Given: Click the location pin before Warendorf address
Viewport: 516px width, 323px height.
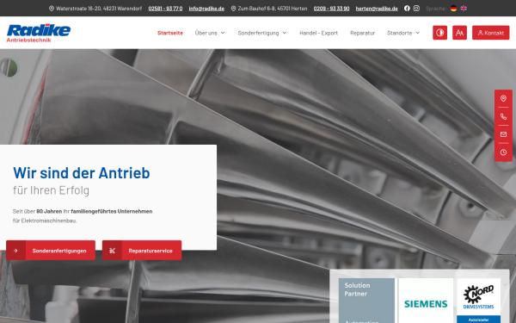Looking at the screenshot, I should (52, 9).
